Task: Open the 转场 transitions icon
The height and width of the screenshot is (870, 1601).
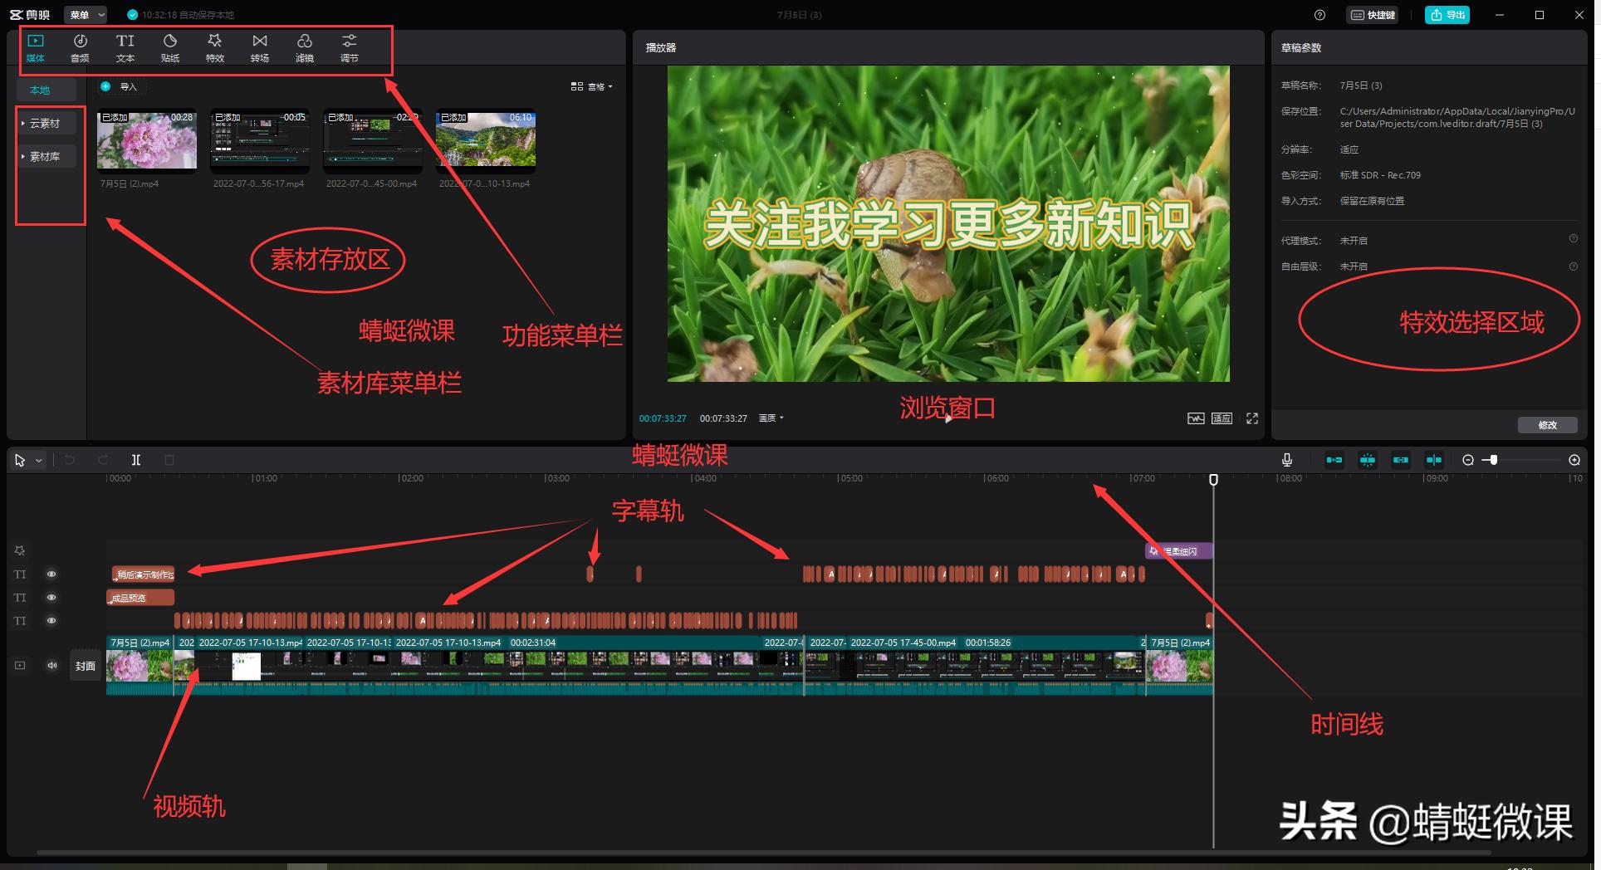Action: click(x=259, y=46)
